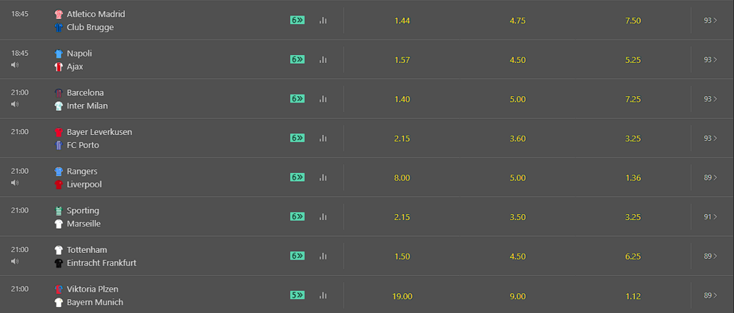Expand 91 markets for Sporting vs Marseille
This screenshot has height=313, width=734.
pos(710,217)
